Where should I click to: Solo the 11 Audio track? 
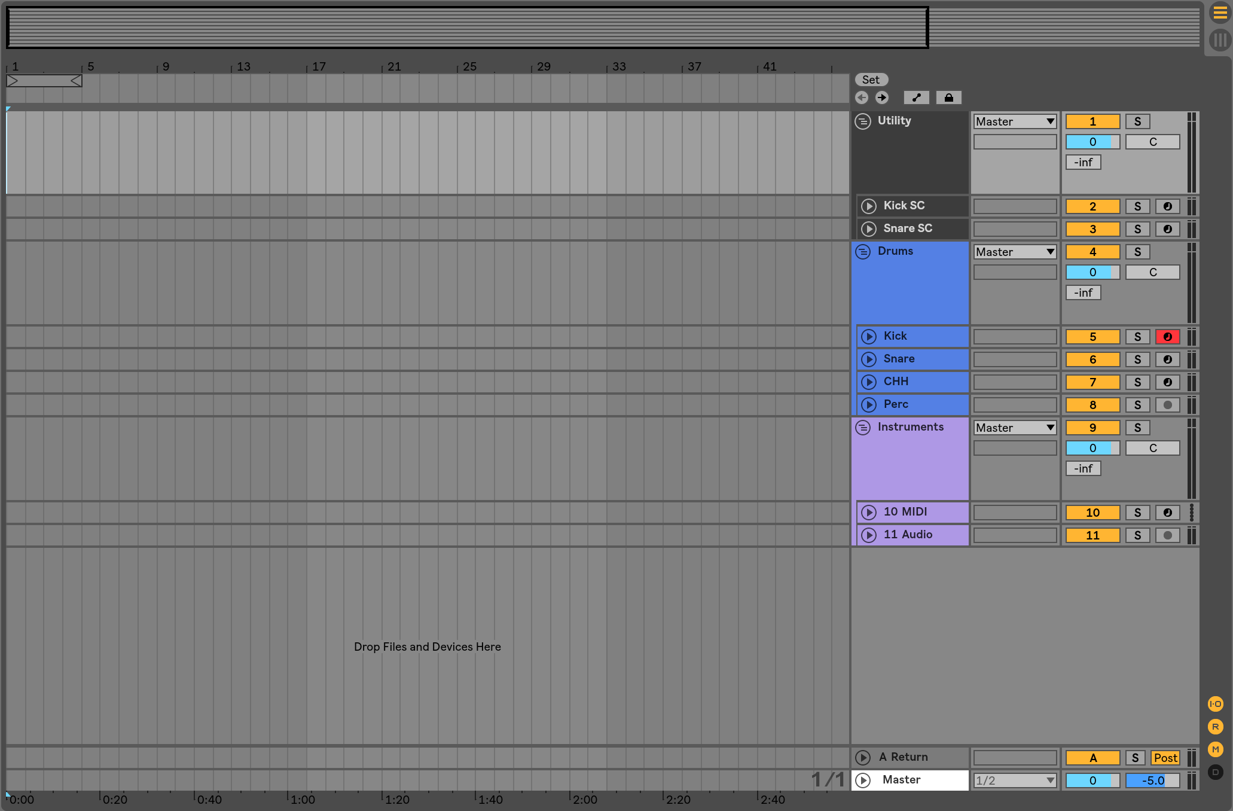click(1138, 535)
